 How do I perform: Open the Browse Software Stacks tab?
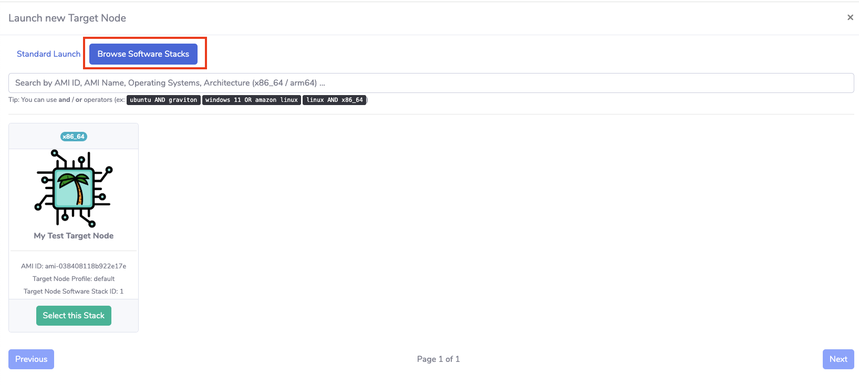point(143,54)
